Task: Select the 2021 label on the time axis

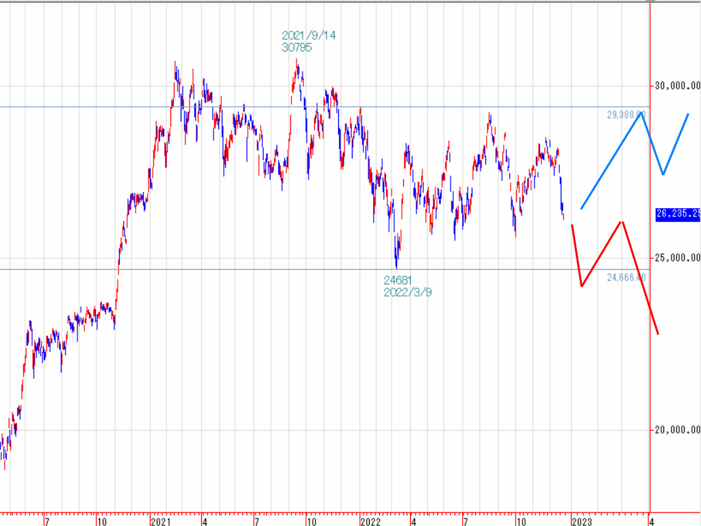Action: click(x=161, y=521)
